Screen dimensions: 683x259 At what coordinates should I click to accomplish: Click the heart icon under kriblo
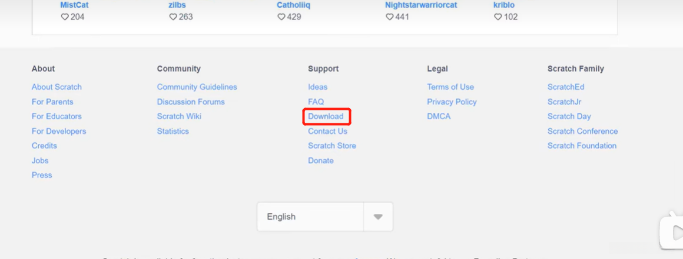point(498,17)
